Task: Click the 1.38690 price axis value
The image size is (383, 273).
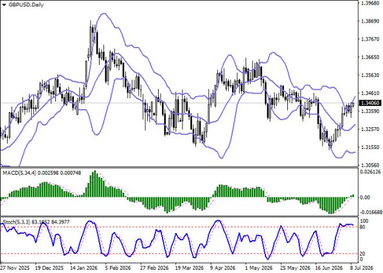Action: [x=370, y=21]
